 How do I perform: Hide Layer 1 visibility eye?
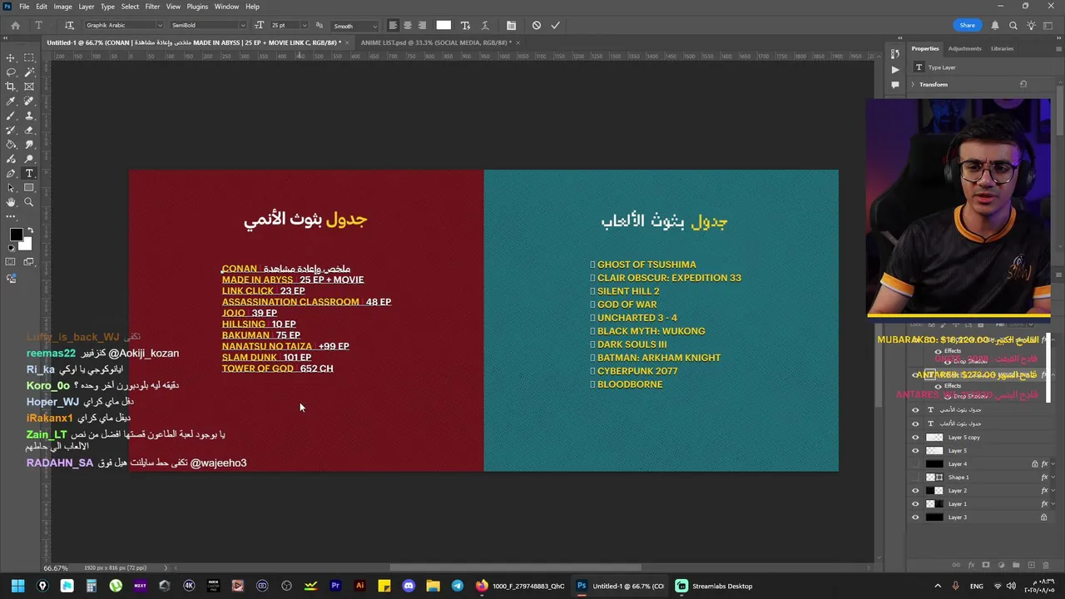click(916, 504)
